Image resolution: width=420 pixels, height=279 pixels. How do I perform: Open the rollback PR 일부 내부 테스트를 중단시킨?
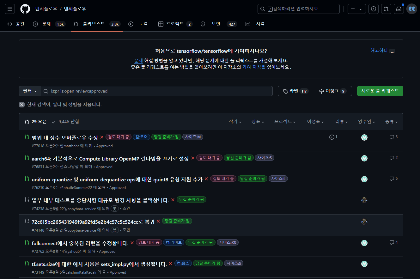100,200
